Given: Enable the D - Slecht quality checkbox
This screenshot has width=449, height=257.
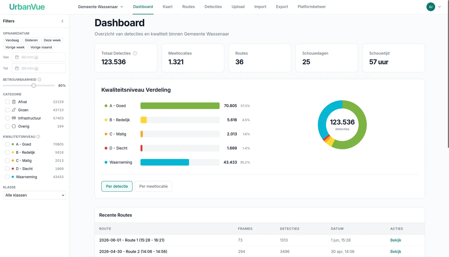Looking at the screenshot, I should [7, 169].
